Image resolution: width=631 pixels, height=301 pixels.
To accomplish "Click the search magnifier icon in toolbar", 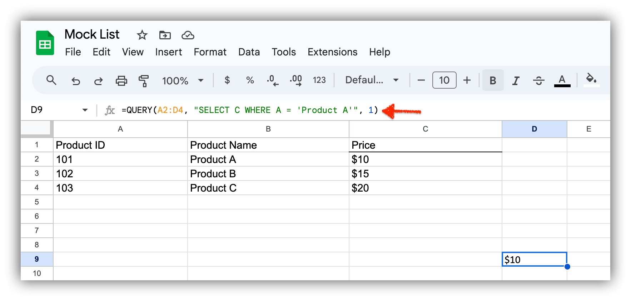I will (x=51, y=80).
